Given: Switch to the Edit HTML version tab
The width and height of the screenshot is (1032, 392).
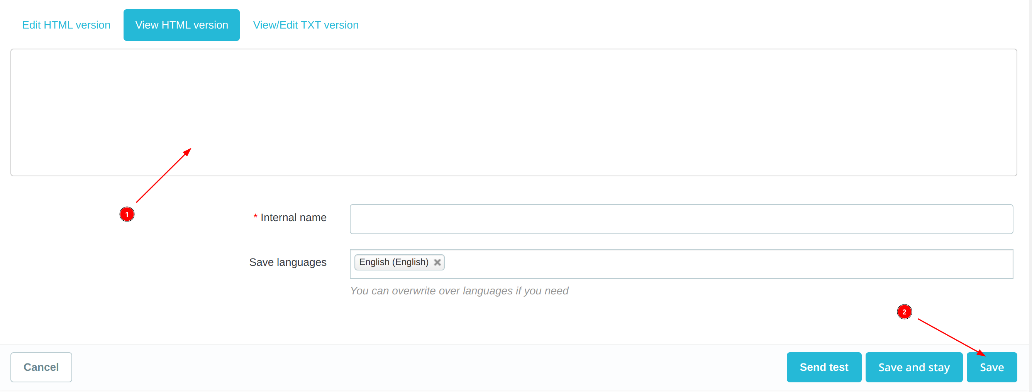Looking at the screenshot, I should (x=66, y=25).
